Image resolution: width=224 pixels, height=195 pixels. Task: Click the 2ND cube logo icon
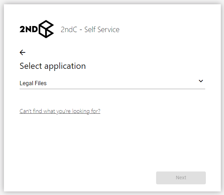tap(46, 29)
